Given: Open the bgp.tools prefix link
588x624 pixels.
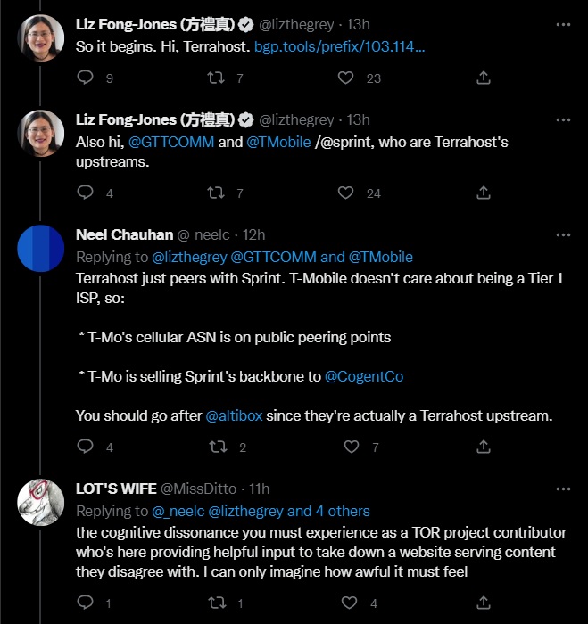Looking at the screenshot, I should click(340, 45).
